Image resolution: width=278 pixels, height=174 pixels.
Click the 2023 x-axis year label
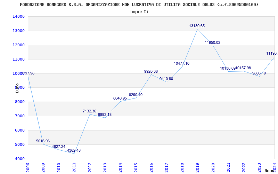click(x=259, y=167)
